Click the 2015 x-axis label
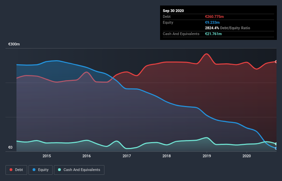The height and width of the screenshot is (181, 282). coord(47,156)
